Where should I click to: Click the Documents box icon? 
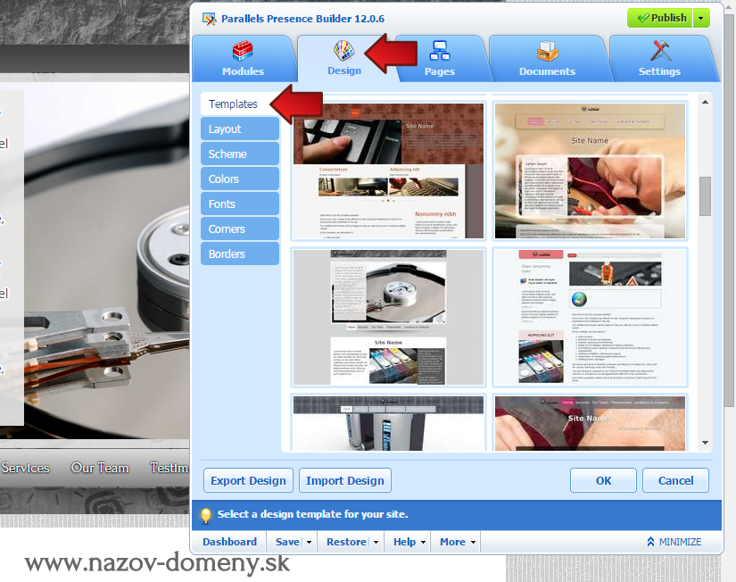point(547,51)
